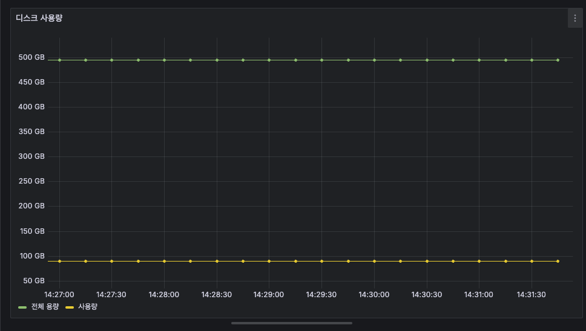This screenshot has width=586, height=331.
Task: Click the 14:28:00 time axis label
Action: [x=163, y=295]
